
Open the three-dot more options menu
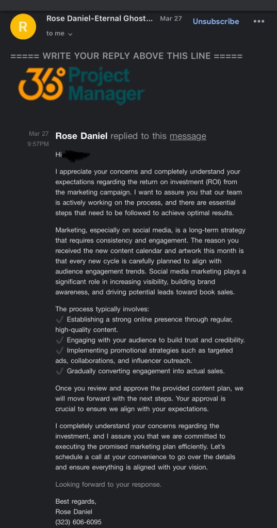pyautogui.click(x=258, y=21)
